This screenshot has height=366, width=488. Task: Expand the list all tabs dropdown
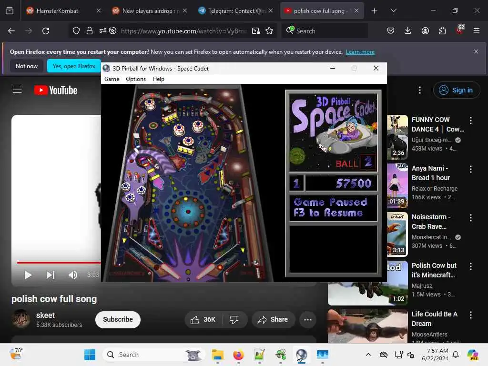393,11
